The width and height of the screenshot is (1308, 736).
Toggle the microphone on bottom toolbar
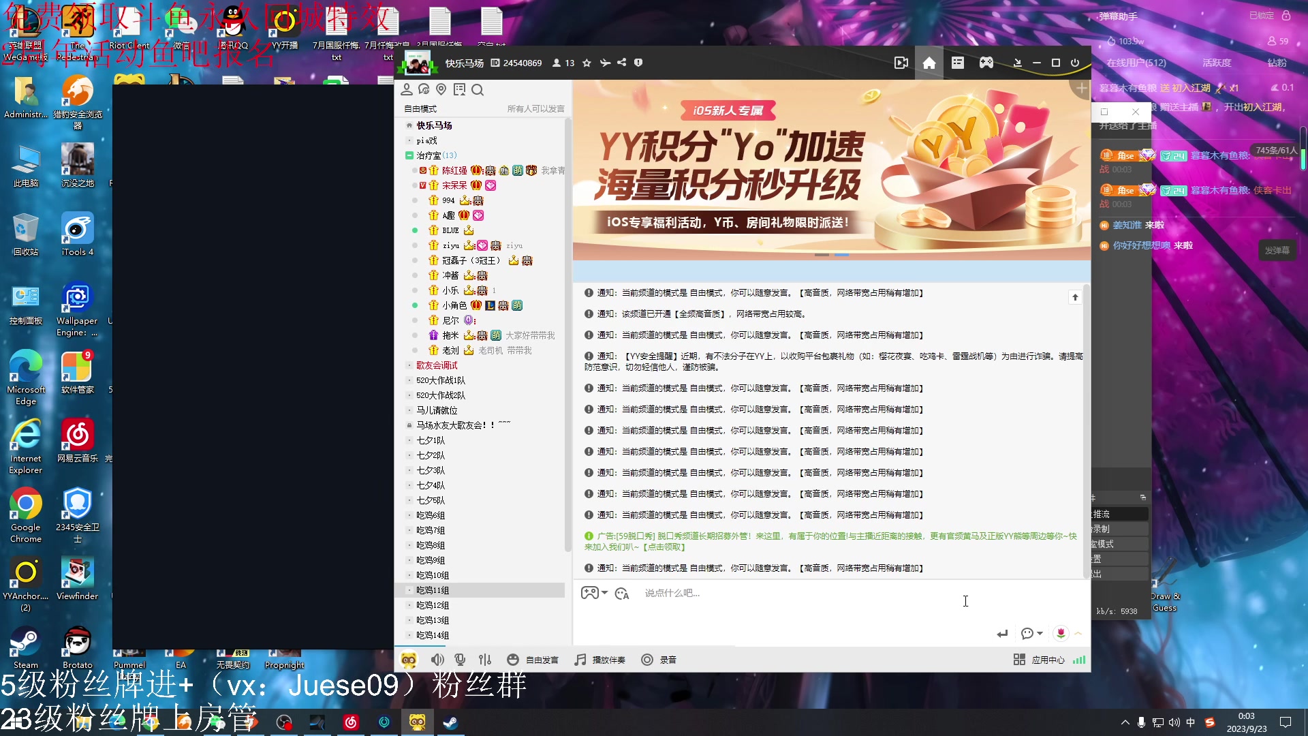click(461, 660)
